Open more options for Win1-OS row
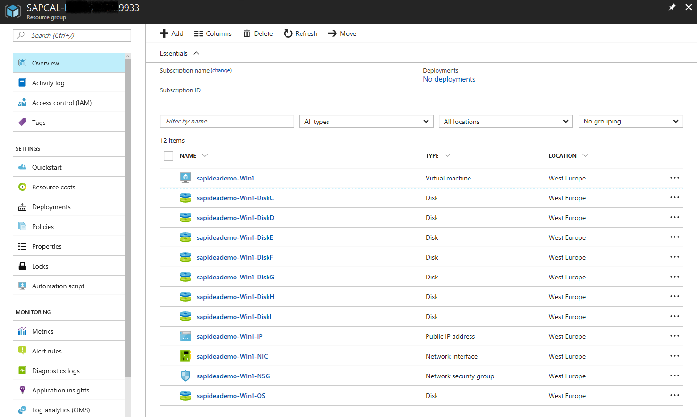 [x=675, y=395]
